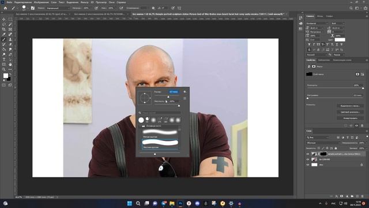Screen dimensions: 369x208
Task: Click the Character panel text color swatch
Action: [340, 40]
